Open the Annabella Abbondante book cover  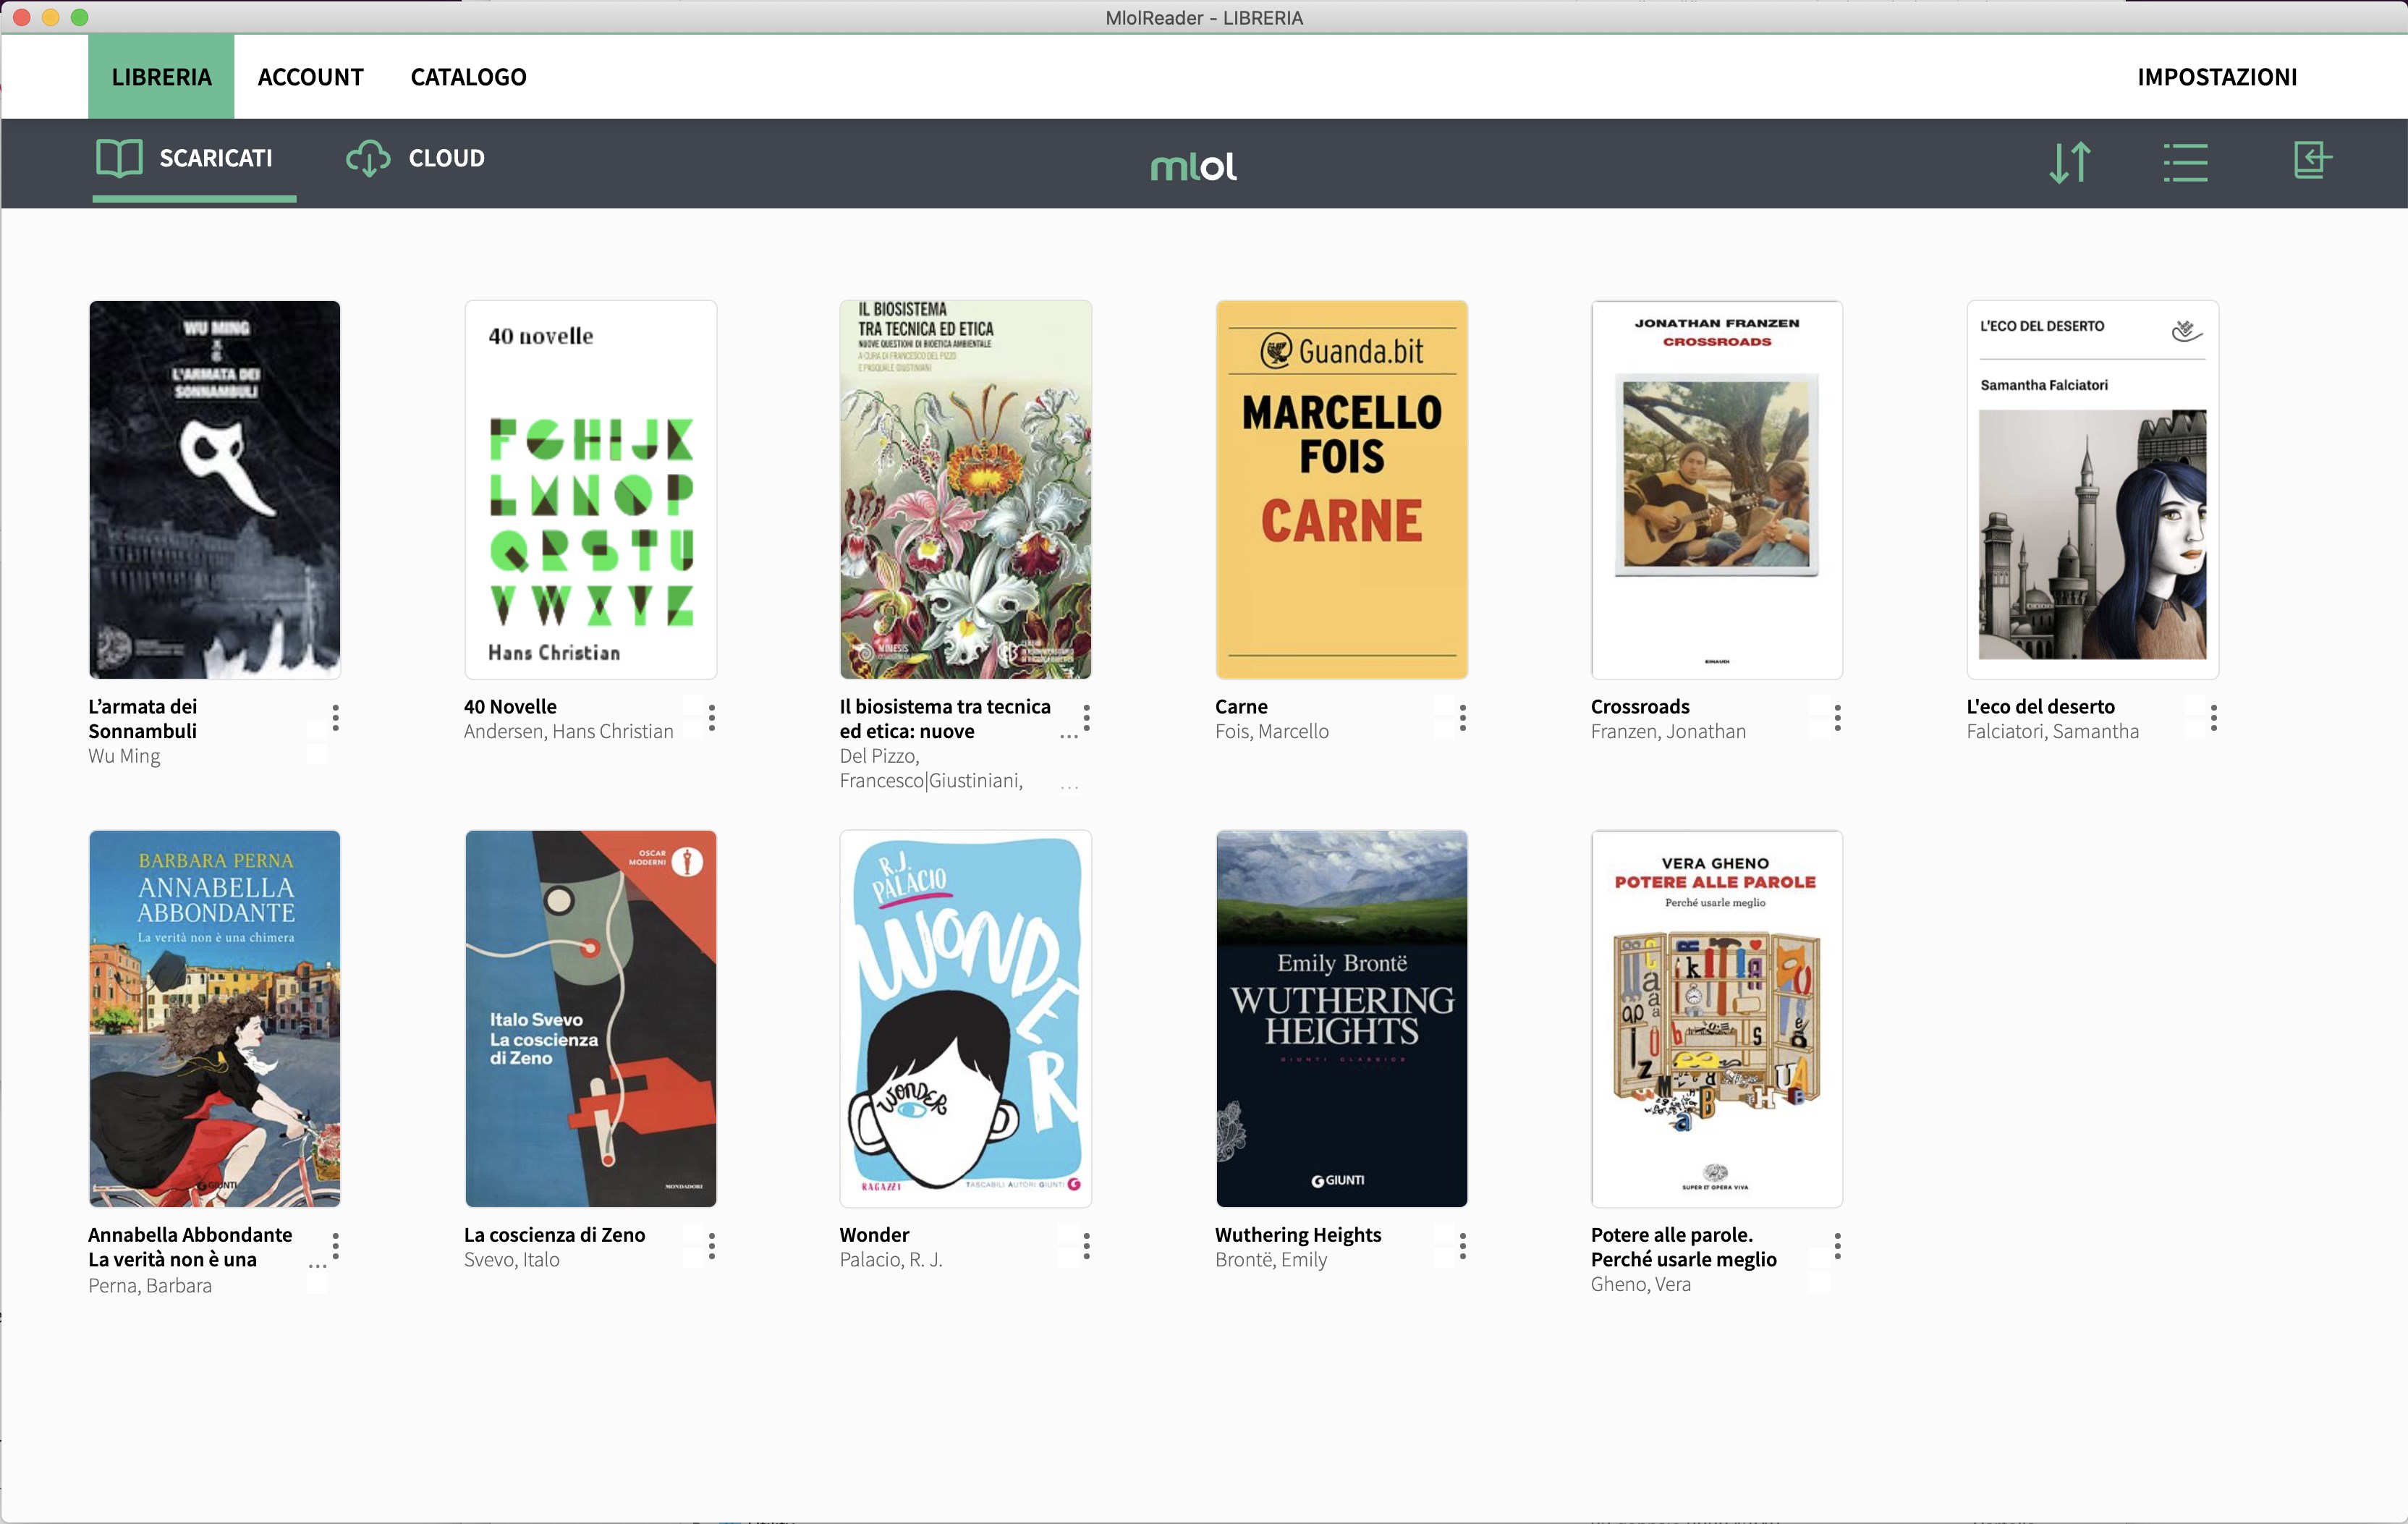tap(215, 1018)
